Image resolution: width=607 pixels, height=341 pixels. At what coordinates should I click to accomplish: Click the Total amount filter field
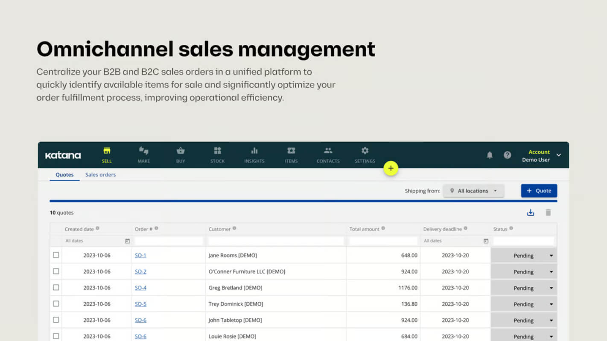pyautogui.click(x=383, y=241)
